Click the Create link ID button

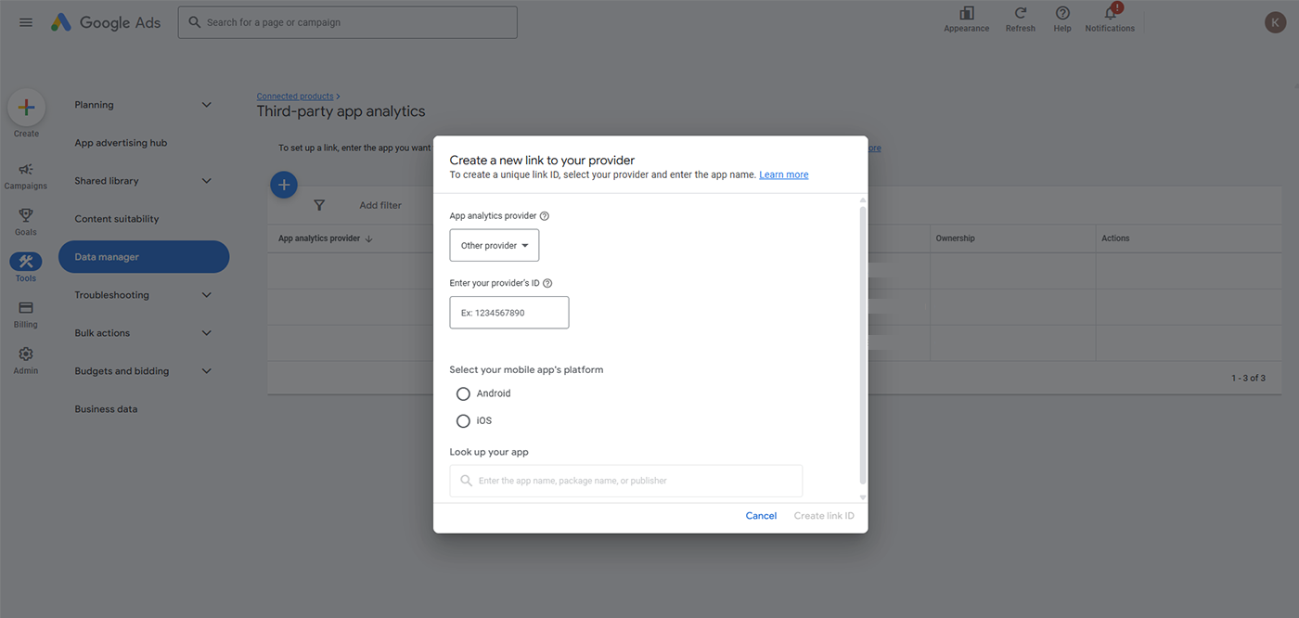click(824, 516)
